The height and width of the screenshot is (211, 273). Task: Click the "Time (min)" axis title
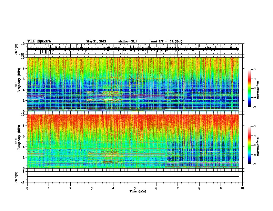pyautogui.click(x=138, y=191)
